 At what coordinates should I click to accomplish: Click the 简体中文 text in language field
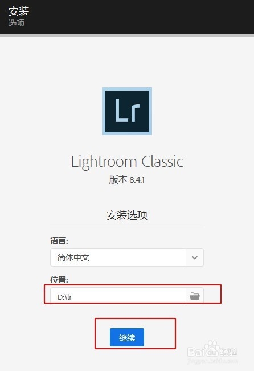pos(73,257)
